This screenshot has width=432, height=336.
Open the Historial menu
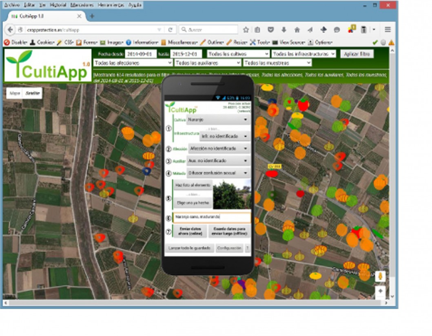(58, 5)
